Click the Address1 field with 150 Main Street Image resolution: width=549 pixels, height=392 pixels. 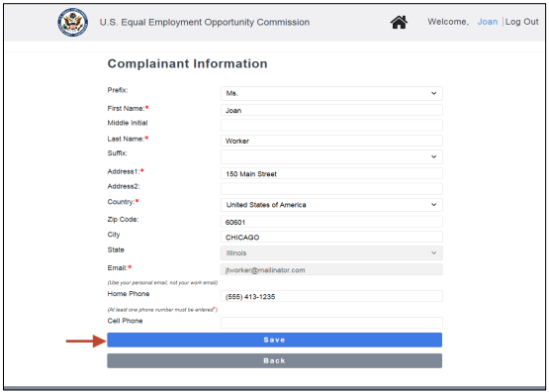[331, 173]
